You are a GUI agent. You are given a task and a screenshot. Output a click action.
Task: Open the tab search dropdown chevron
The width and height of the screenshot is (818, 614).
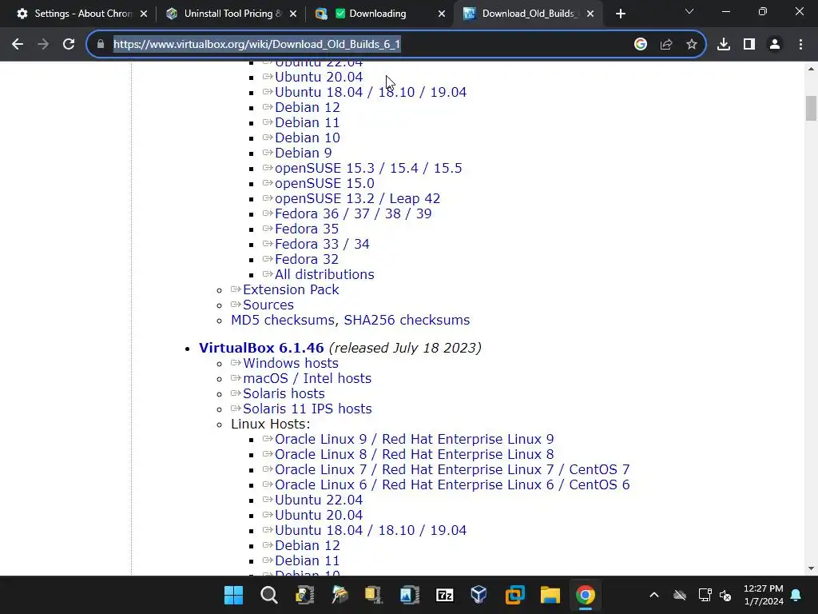(689, 11)
